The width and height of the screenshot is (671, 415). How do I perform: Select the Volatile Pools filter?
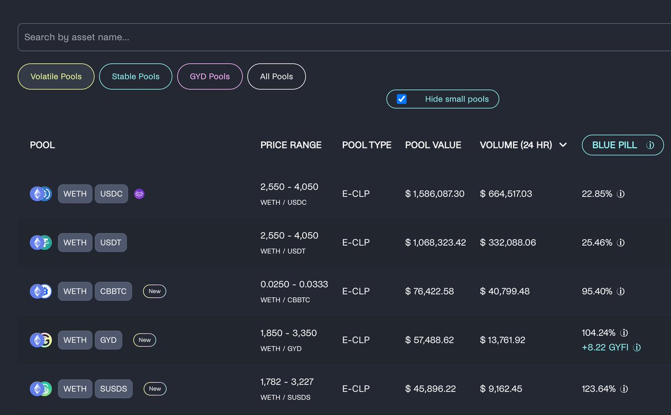(56, 77)
